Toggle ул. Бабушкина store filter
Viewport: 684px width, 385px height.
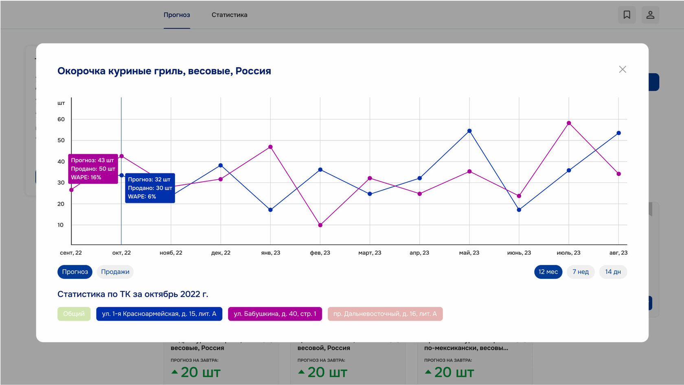click(x=275, y=314)
